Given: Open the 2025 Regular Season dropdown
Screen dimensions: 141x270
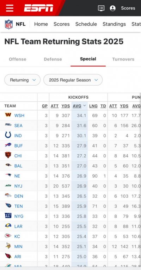Looking at the screenshot, I should (73, 80).
